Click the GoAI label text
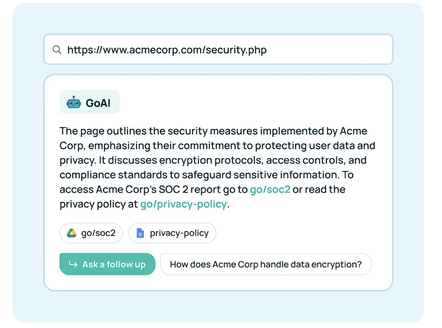This screenshot has height=328, width=442. coord(98,103)
